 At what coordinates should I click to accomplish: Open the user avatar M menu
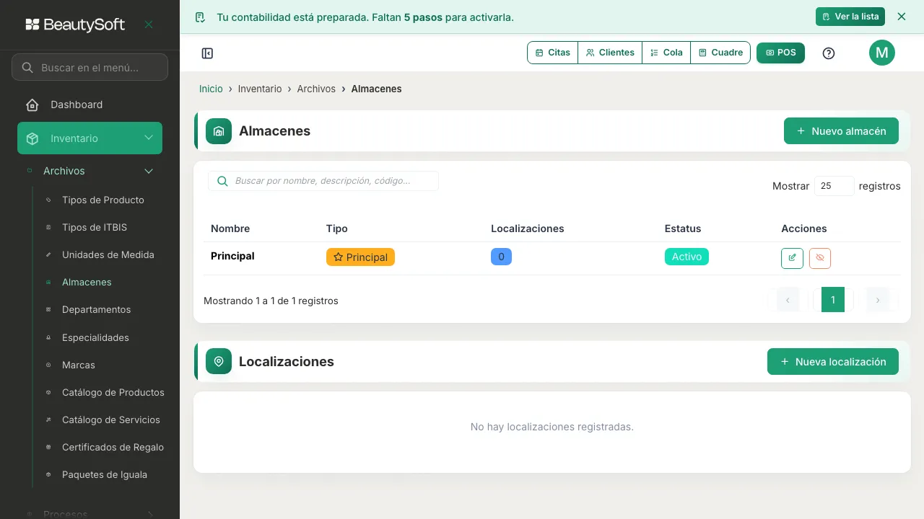tap(882, 53)
